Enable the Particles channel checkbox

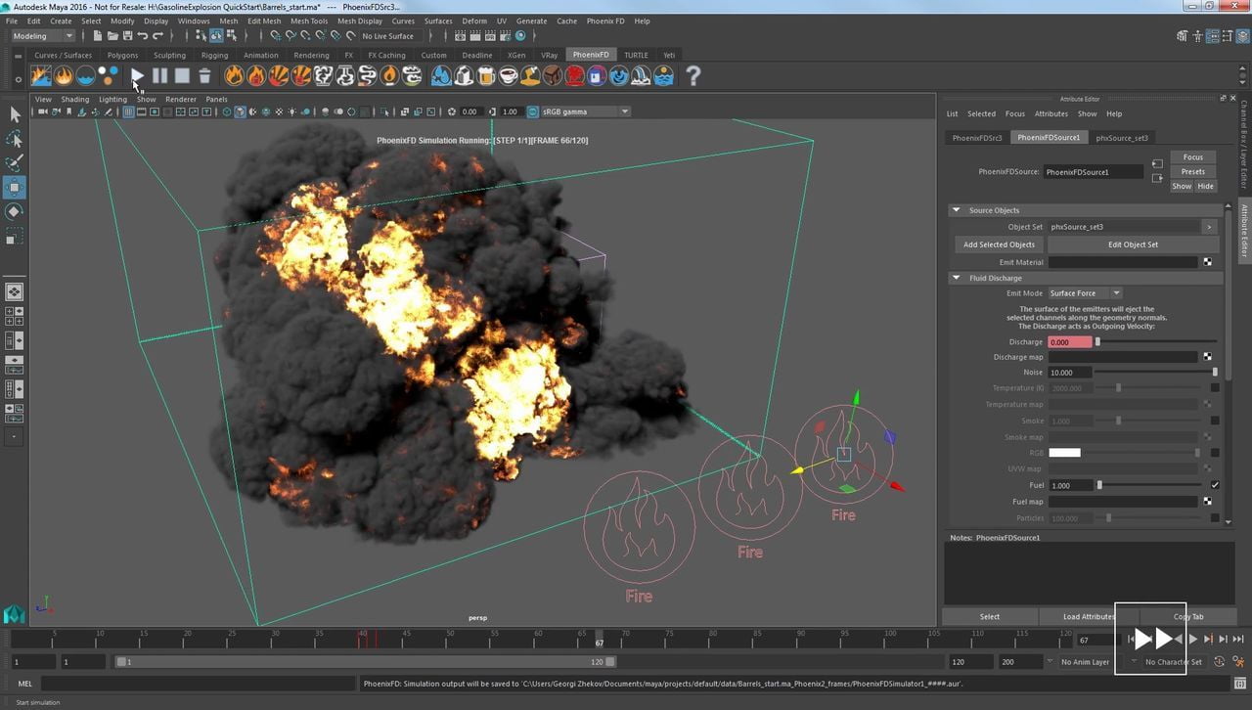(x=1215, y=517)
